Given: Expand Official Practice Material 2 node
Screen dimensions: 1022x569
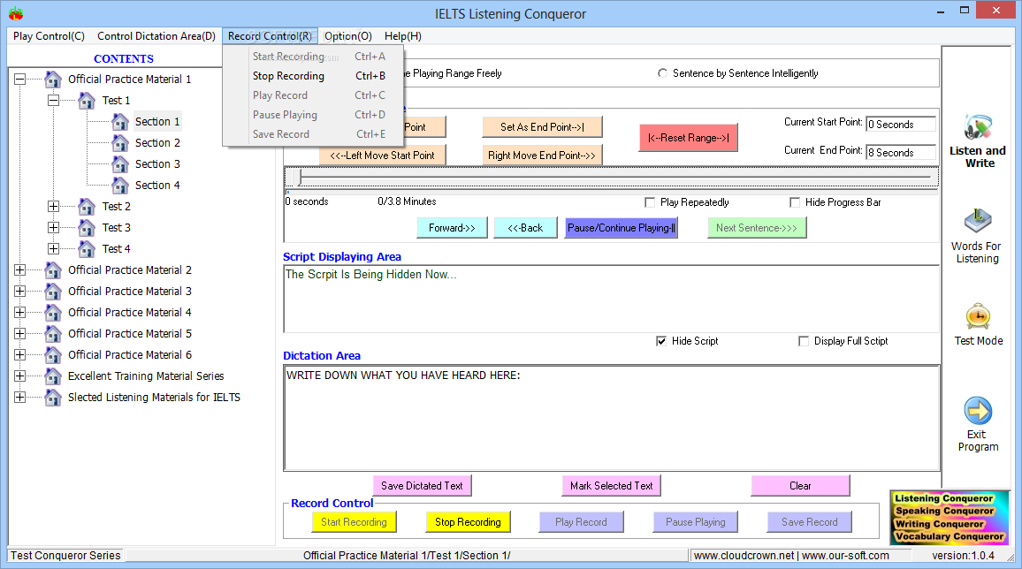Looking at the screenshot, I should [x=20, y=270].
